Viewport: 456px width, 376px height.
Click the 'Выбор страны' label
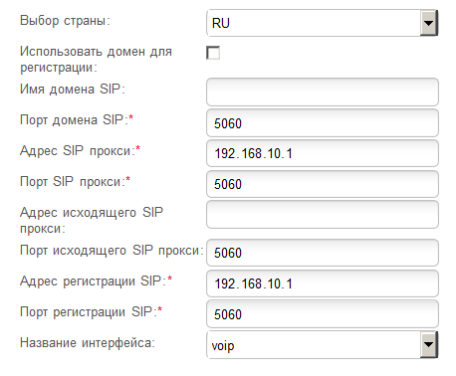coord(65,21)
